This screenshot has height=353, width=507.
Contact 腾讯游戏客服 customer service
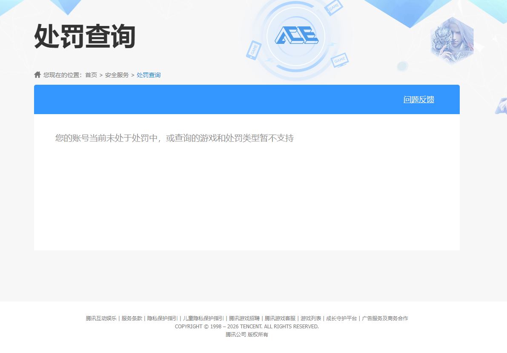click(x=279, y=318)
